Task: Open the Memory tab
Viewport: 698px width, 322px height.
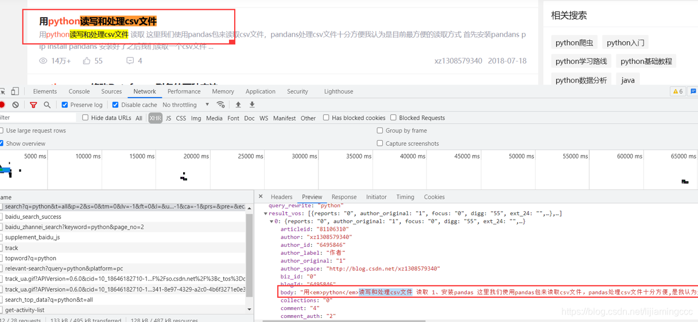Action: 223,91
